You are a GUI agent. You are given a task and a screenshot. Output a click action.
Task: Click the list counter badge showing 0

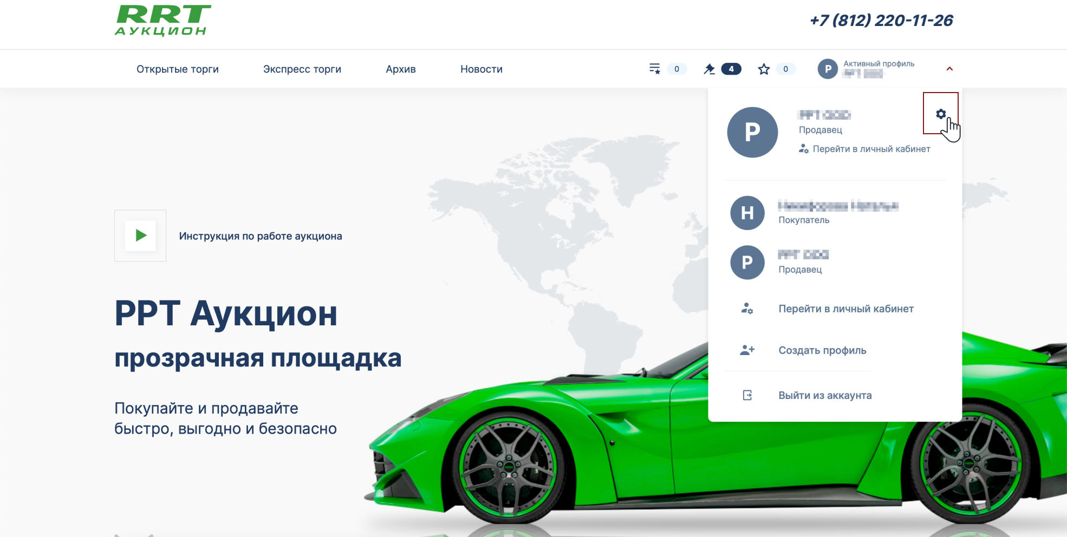point(676,69)
